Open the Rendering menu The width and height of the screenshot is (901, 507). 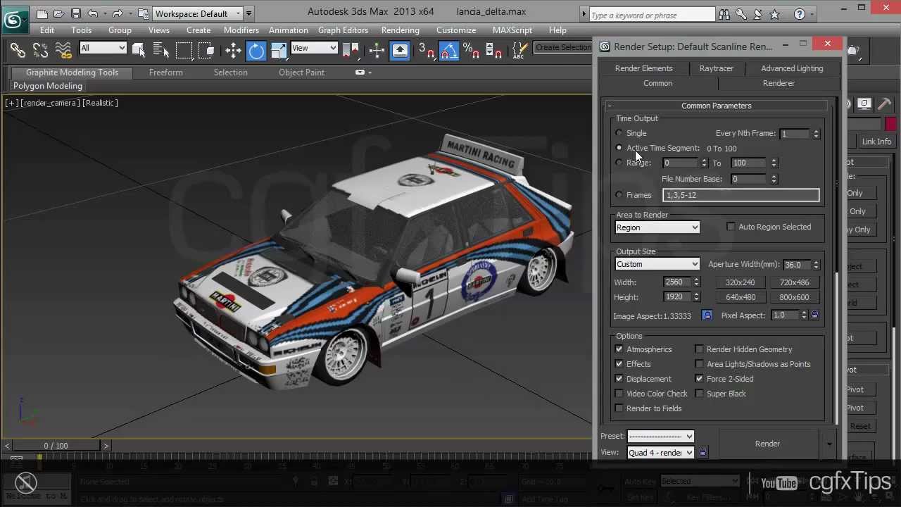(400, 30)
